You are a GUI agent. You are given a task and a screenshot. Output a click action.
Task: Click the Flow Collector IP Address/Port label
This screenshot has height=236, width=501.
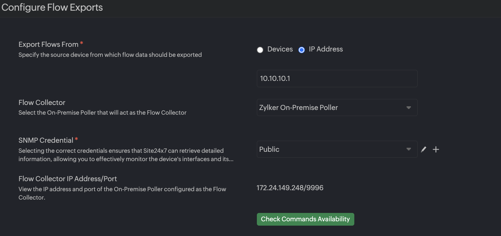pos(68,179)
